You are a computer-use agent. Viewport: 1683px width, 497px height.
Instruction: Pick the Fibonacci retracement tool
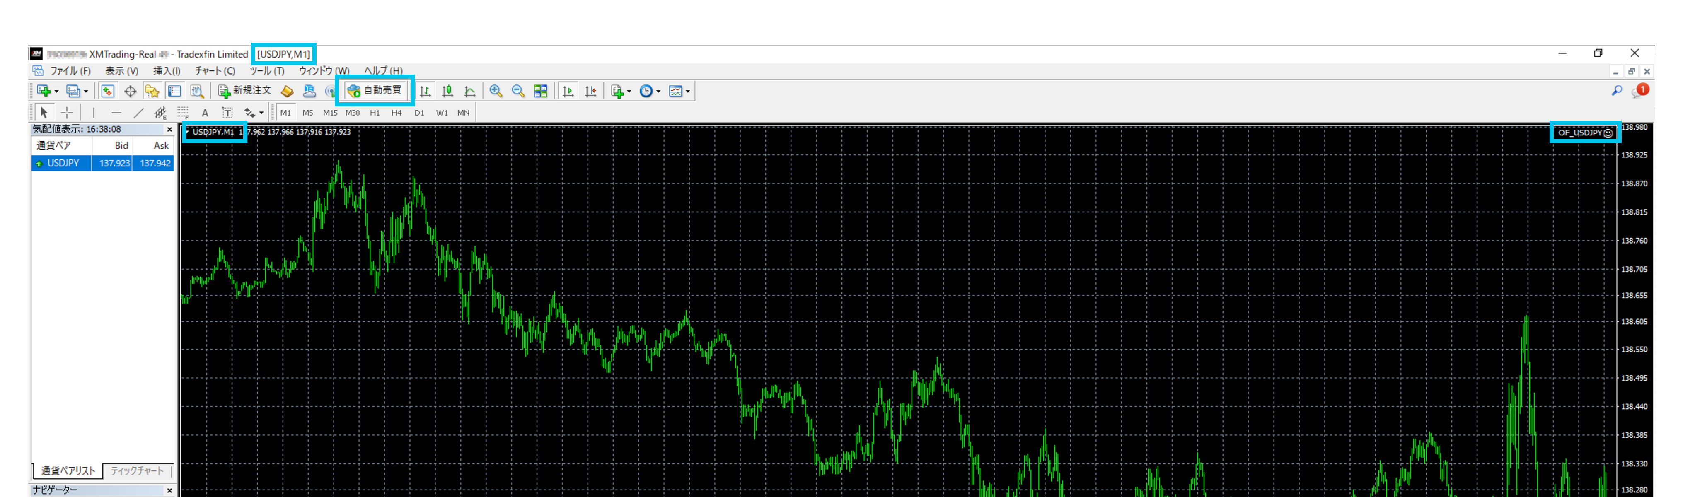[x=183, y=113]
